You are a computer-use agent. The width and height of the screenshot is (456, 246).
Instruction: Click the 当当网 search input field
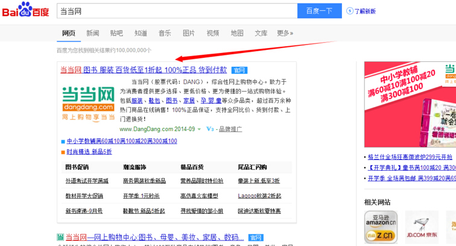177,11
